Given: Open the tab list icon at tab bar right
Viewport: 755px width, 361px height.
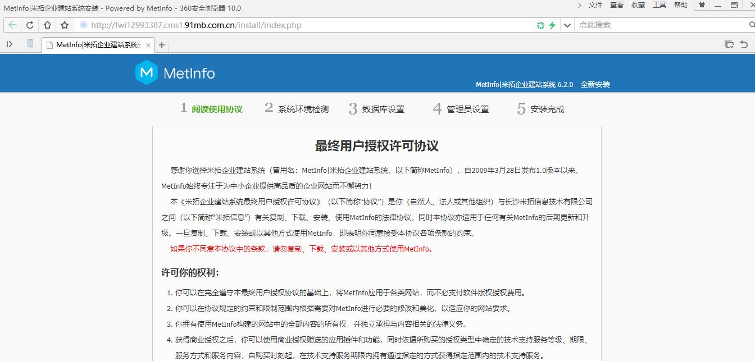Looking at the screenshot, I should pyautogui.click(x=729, y=44).
